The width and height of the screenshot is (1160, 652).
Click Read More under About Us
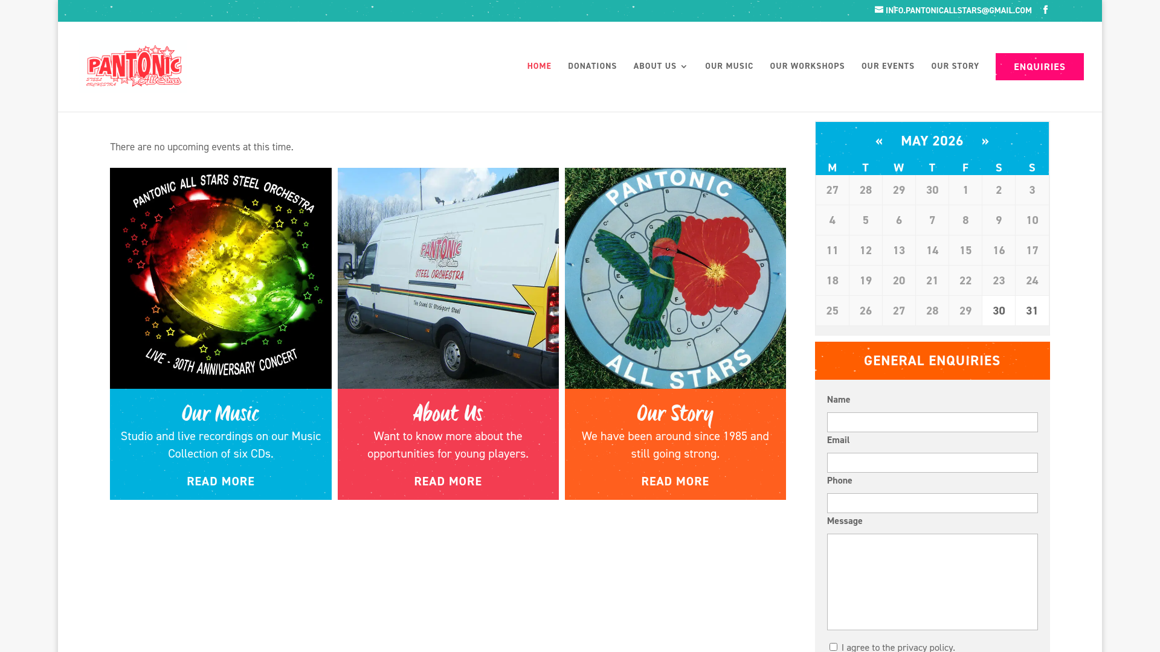(448, 481)
